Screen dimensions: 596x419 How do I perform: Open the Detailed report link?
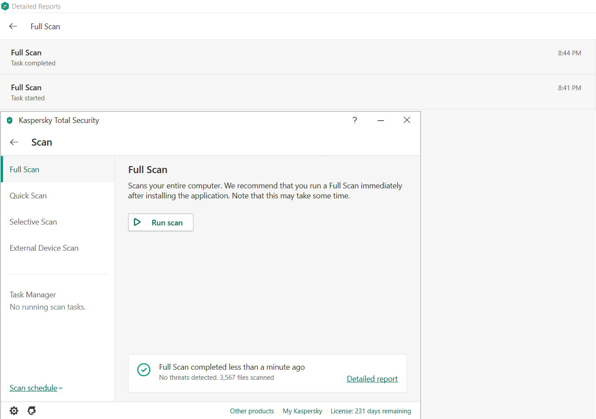(x=372, y=379)
